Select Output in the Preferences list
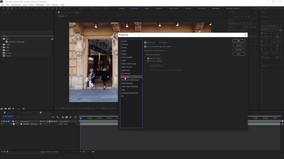Image resolution: width=284 pixels, height=159 pixels. (x=124, y=54)
